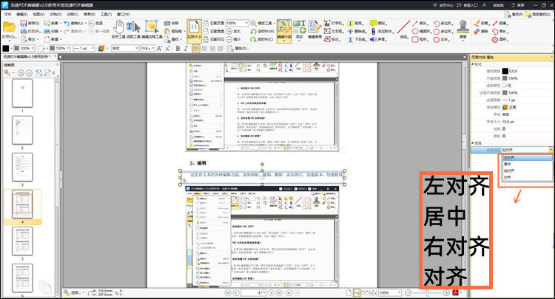Click the Print (打印) icon
555x299 pixels.
(24, 31)
